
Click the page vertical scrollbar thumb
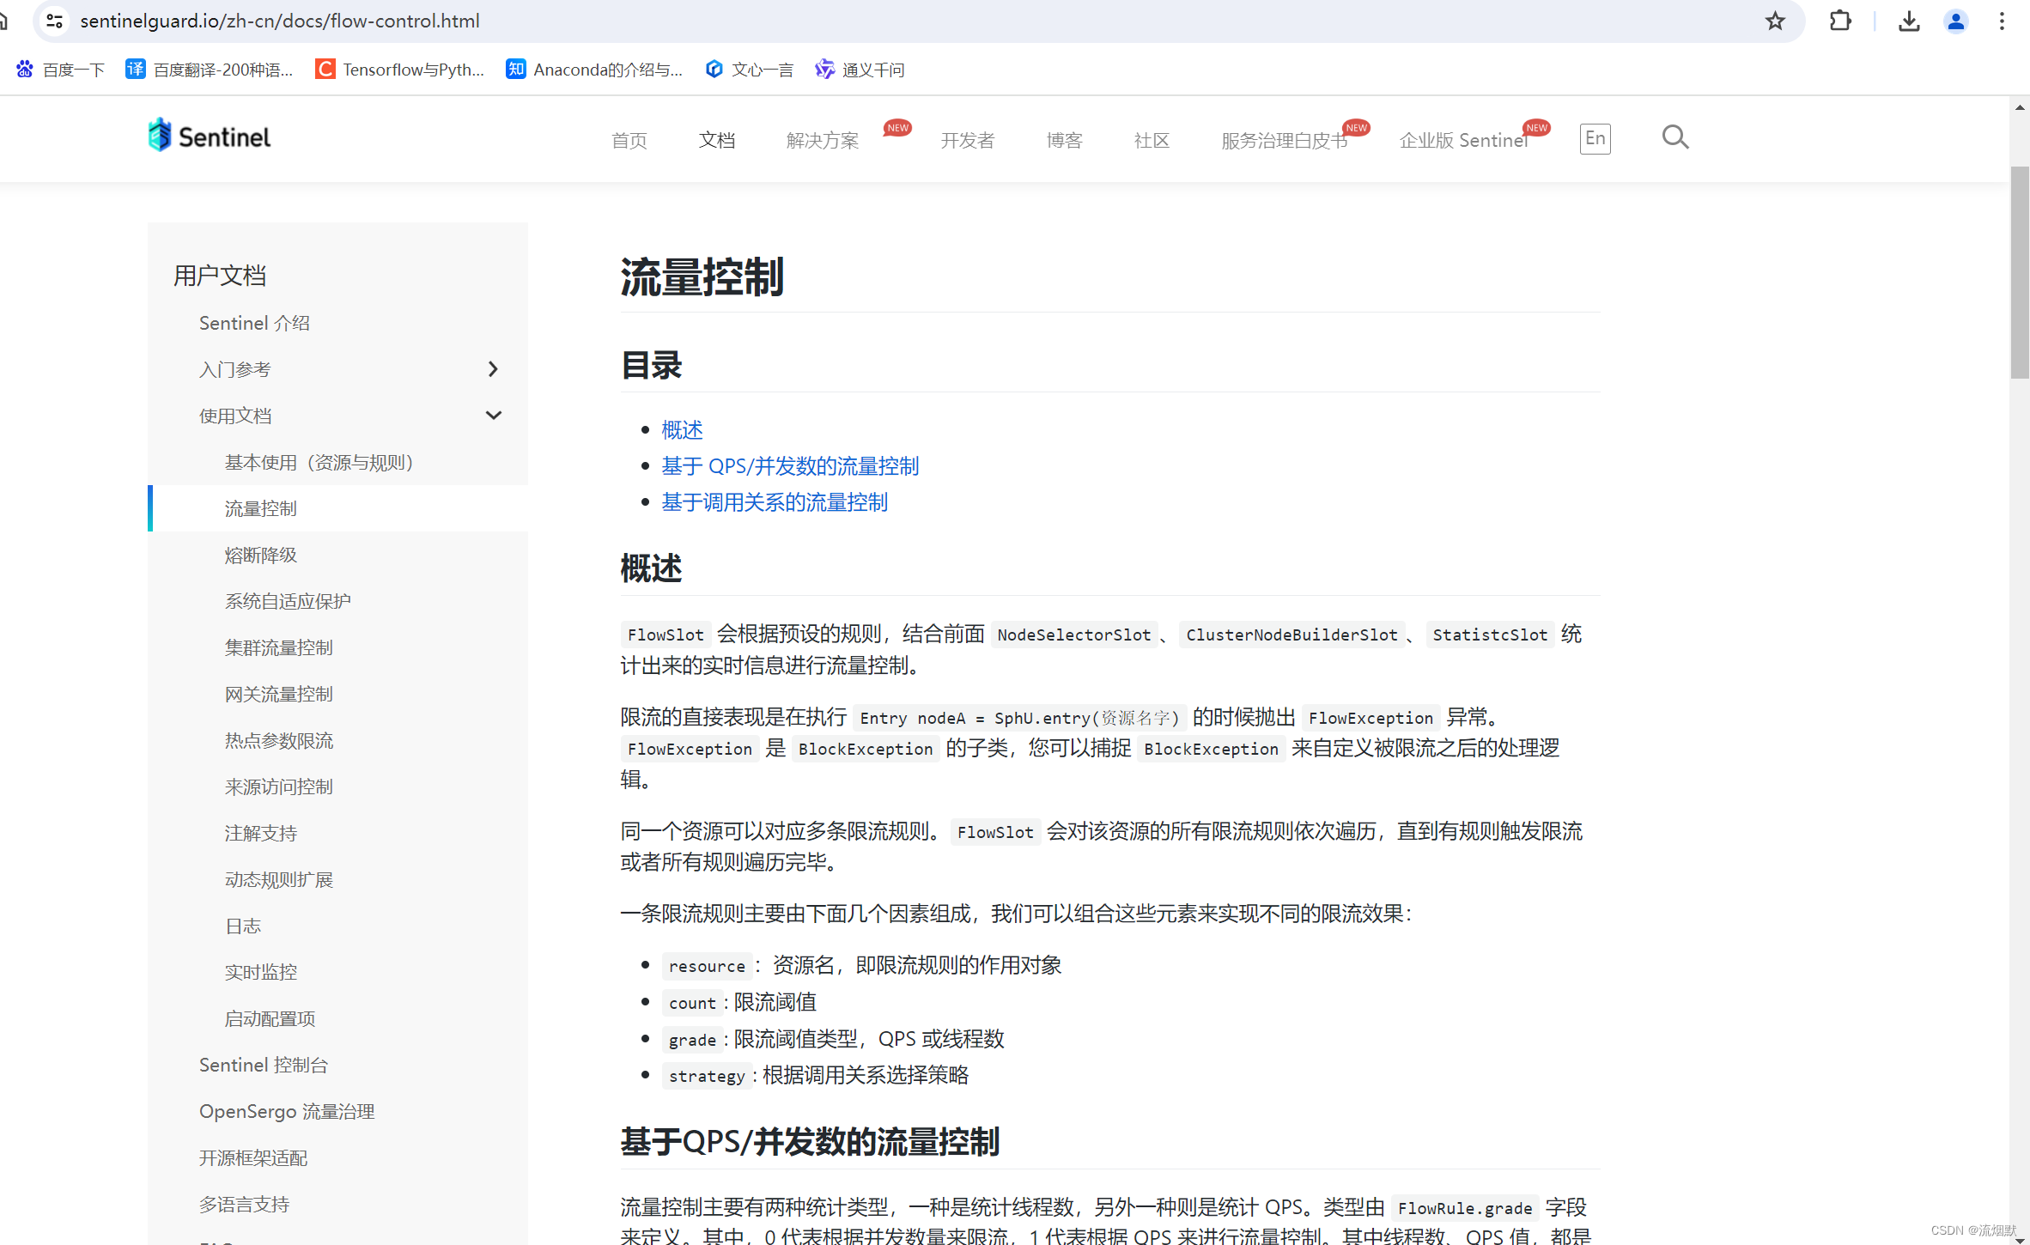[2019, 272]
